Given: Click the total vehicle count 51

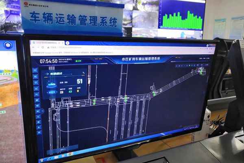Looking at the screenshot, I should click(80, 81).
